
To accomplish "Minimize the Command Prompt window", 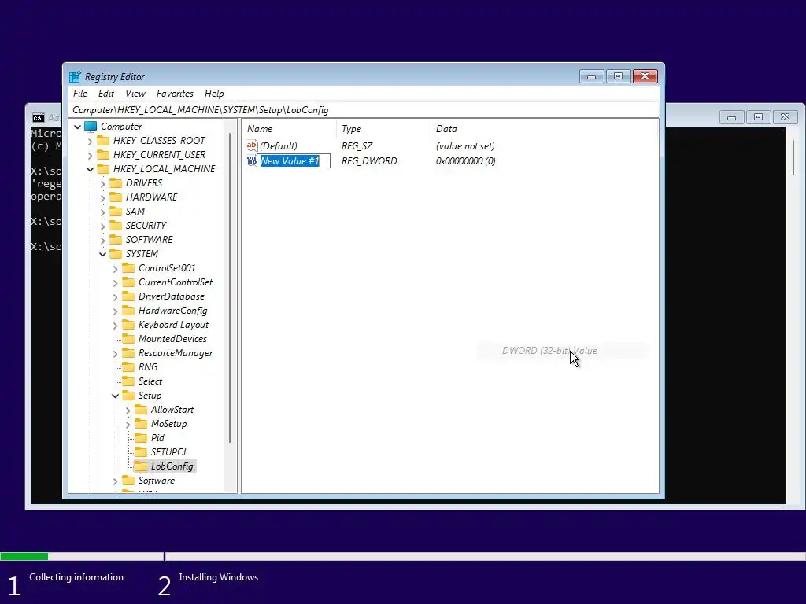I will (x=731, y=117).
